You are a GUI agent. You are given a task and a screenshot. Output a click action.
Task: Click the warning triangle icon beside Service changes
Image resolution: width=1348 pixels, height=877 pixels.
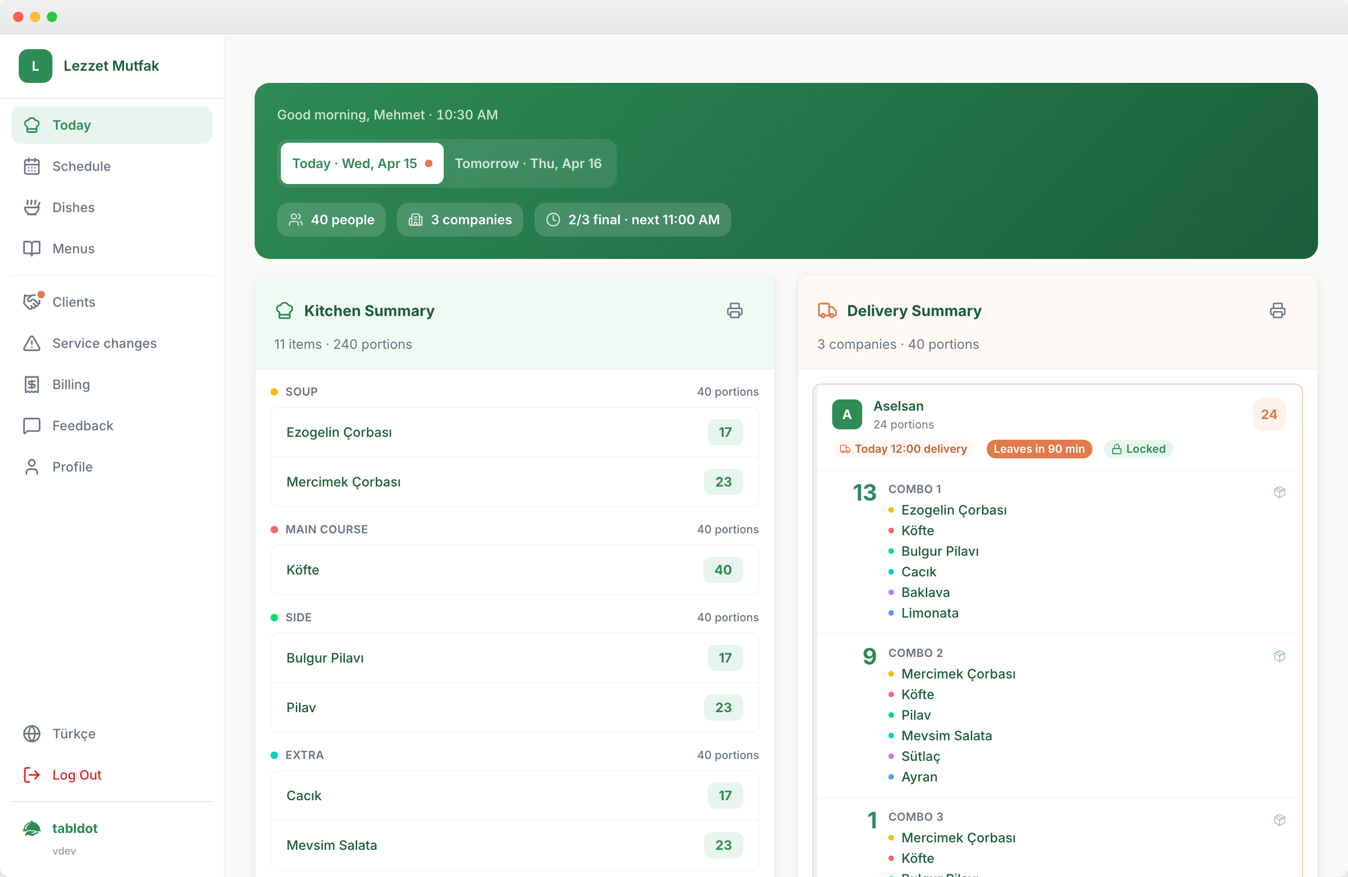coord(32,343)
